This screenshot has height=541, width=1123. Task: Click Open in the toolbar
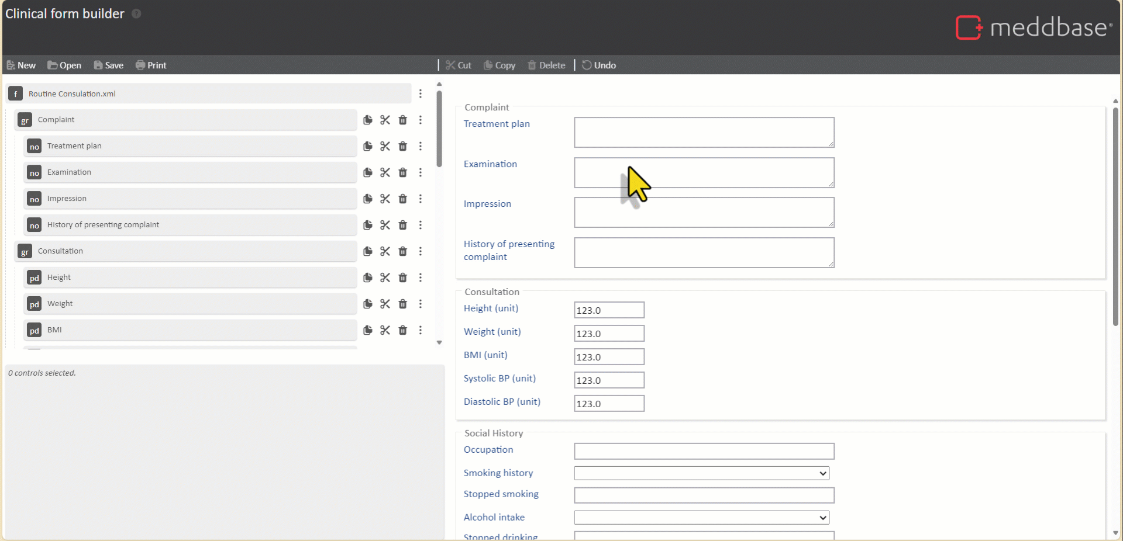coord(64,65)
